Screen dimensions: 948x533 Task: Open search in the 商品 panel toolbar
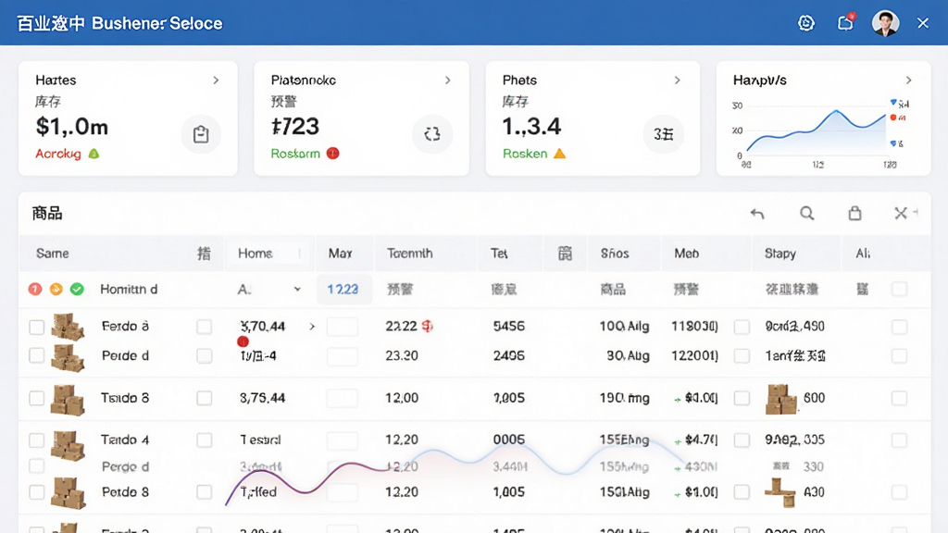pos(806,214)
